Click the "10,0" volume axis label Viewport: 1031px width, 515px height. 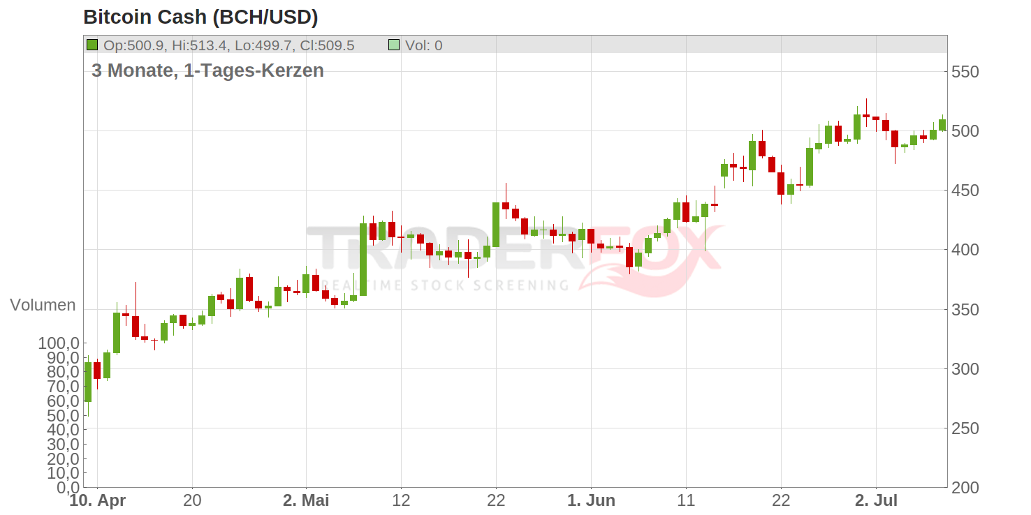click(62, 473)
